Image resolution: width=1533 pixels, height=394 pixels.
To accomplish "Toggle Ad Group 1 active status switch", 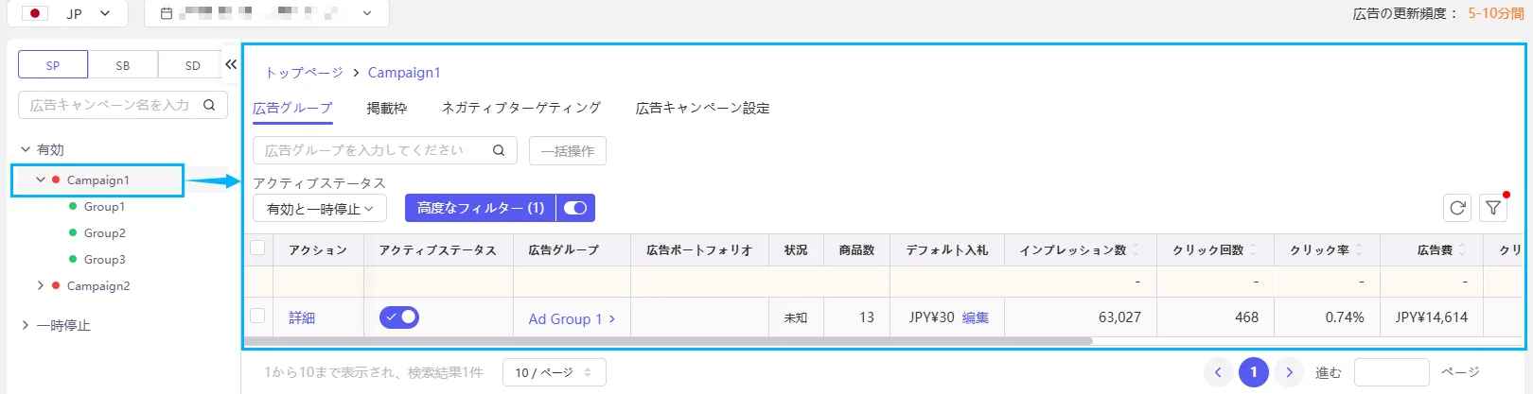I will (399, 317).
